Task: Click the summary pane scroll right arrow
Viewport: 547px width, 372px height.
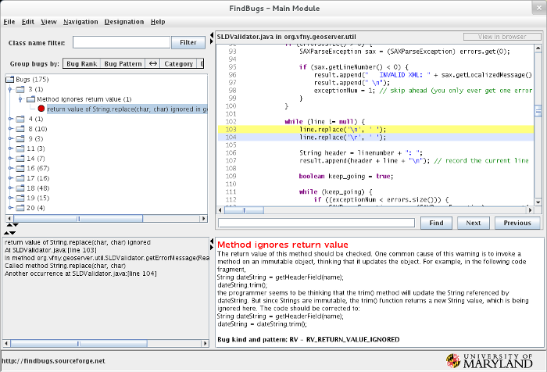Action: (205, 344)
